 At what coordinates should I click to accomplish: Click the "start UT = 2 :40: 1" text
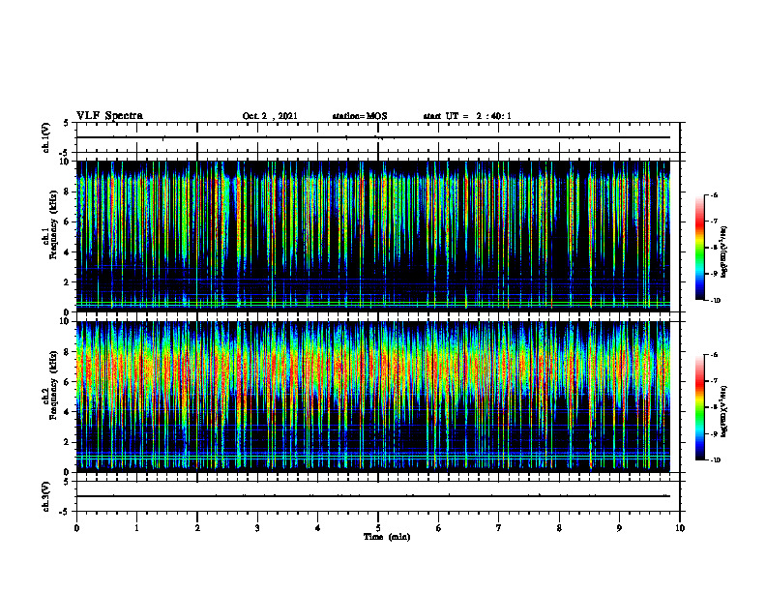[467, 116]
